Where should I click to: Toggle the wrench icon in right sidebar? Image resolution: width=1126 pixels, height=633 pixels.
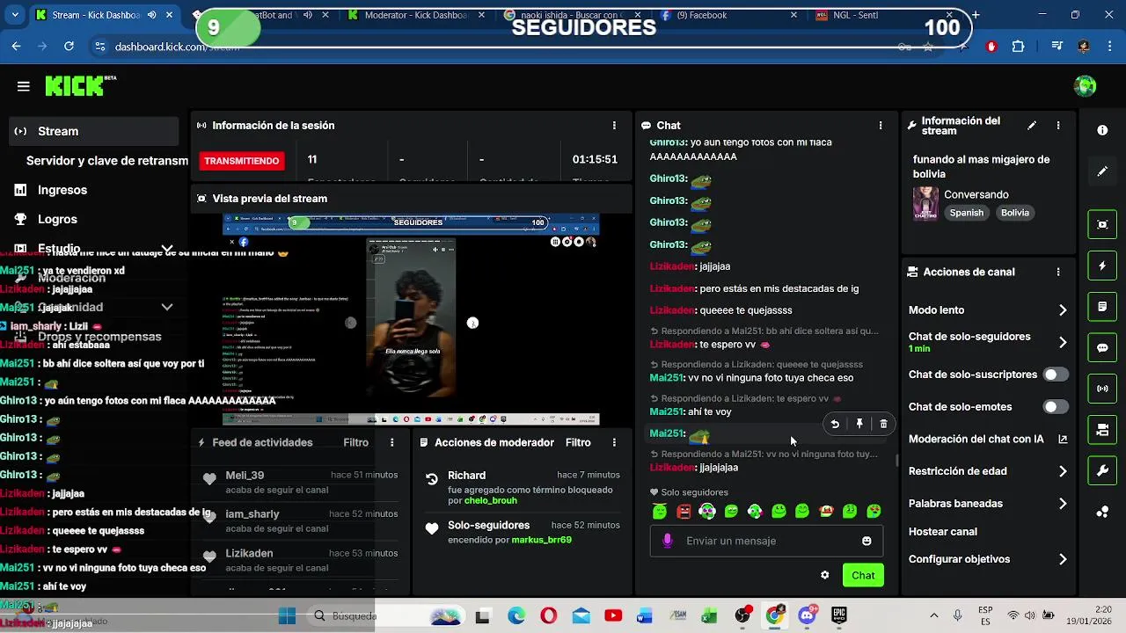(1102, 471)
